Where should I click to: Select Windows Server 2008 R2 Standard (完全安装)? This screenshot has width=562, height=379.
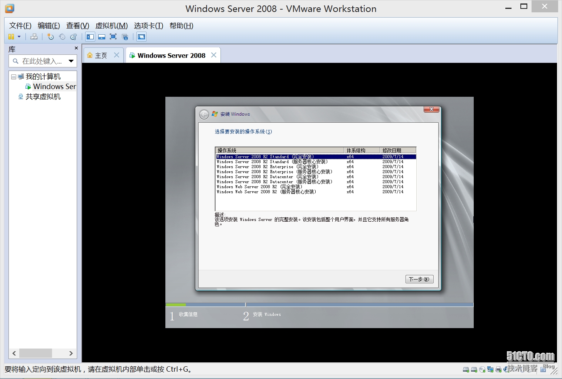point(316,157)
